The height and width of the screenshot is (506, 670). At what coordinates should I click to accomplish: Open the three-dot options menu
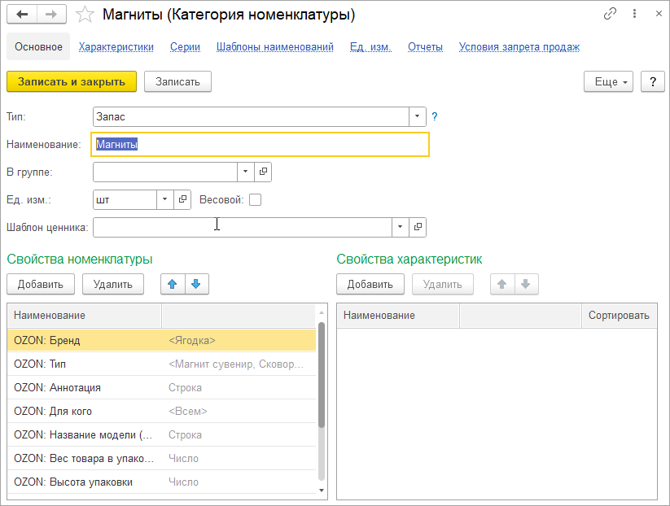coord(634,13)
